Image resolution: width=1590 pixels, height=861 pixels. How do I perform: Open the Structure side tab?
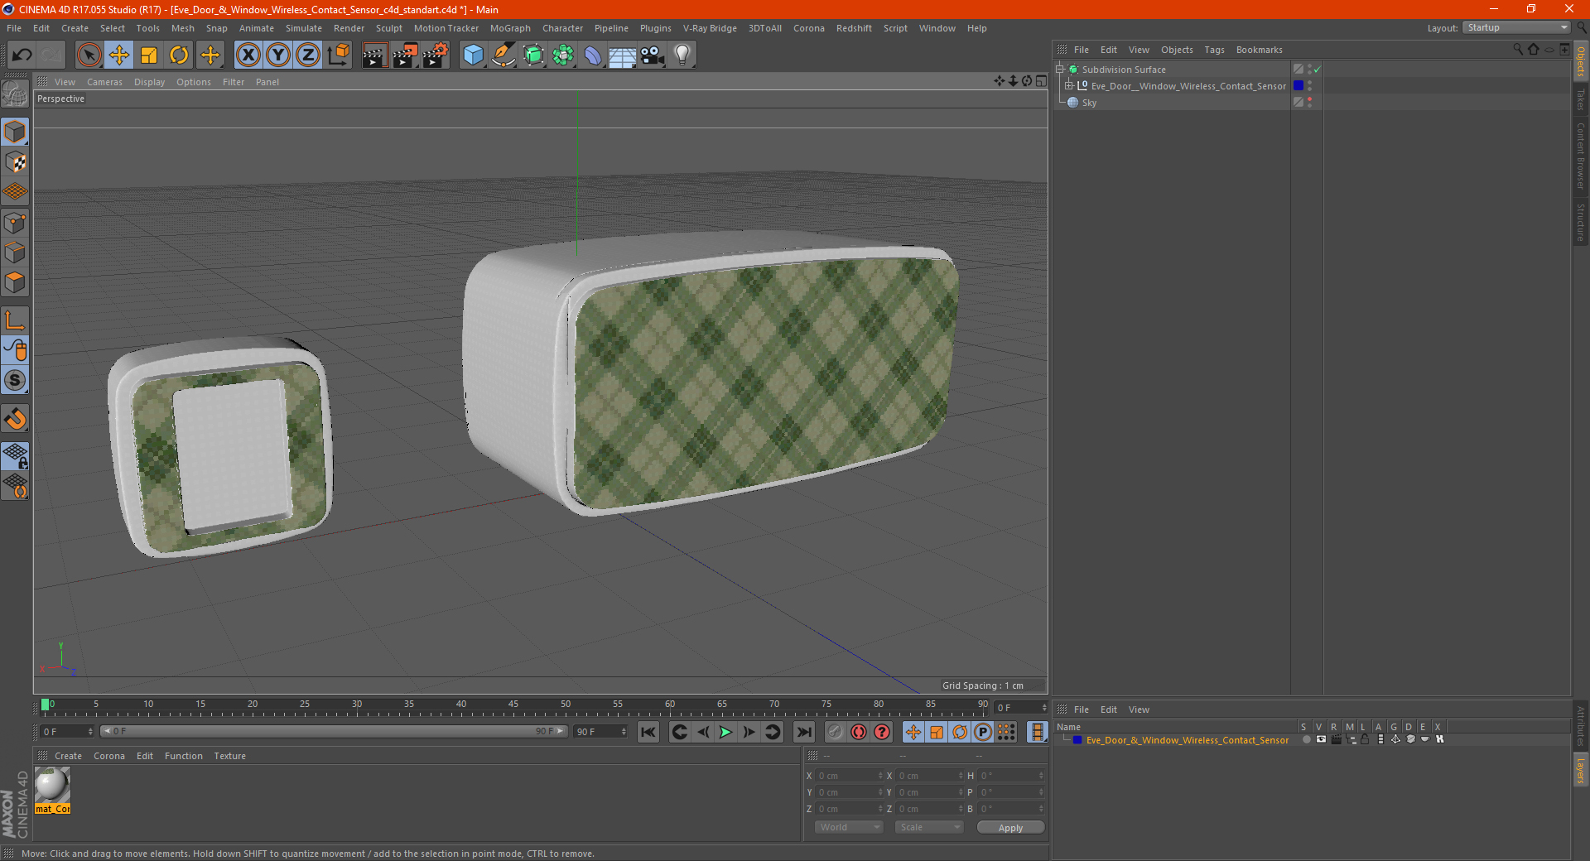click(1580, 222)
